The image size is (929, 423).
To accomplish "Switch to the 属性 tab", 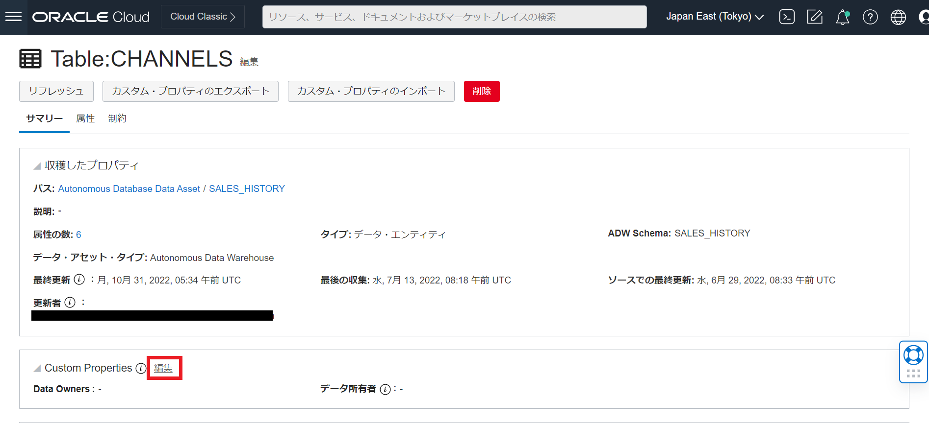I will tap(85, 118).
